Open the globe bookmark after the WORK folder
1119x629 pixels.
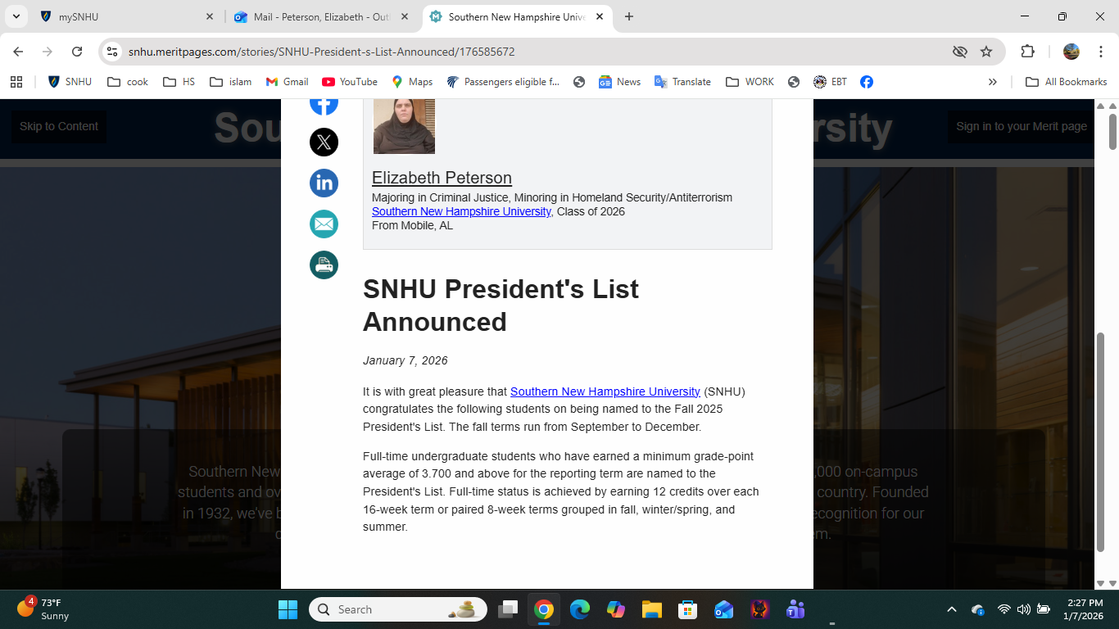point(793,82)
